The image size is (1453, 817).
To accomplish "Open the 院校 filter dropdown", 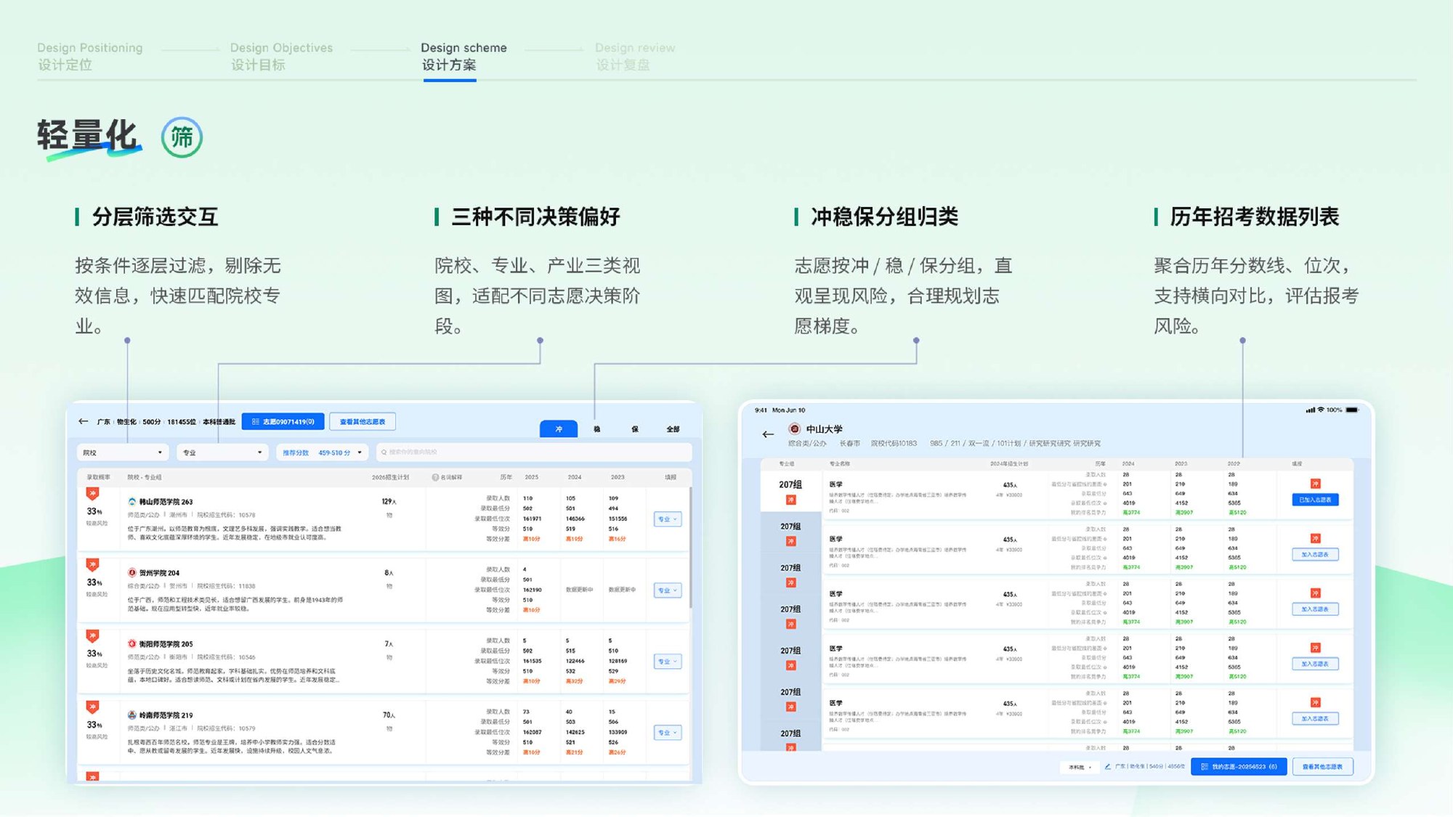I will 123,452.
